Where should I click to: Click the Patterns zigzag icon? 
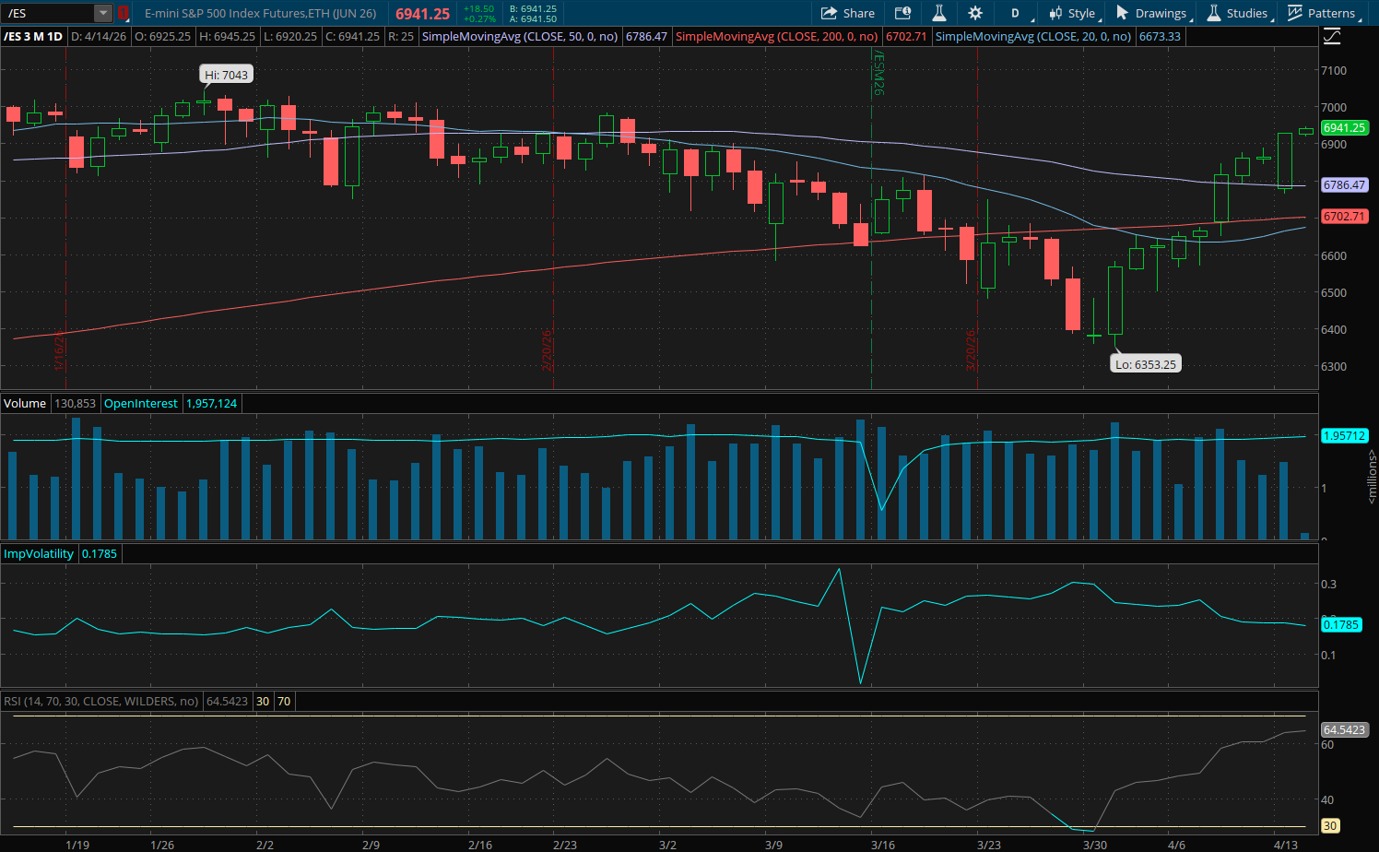[x=1294, y=13]
